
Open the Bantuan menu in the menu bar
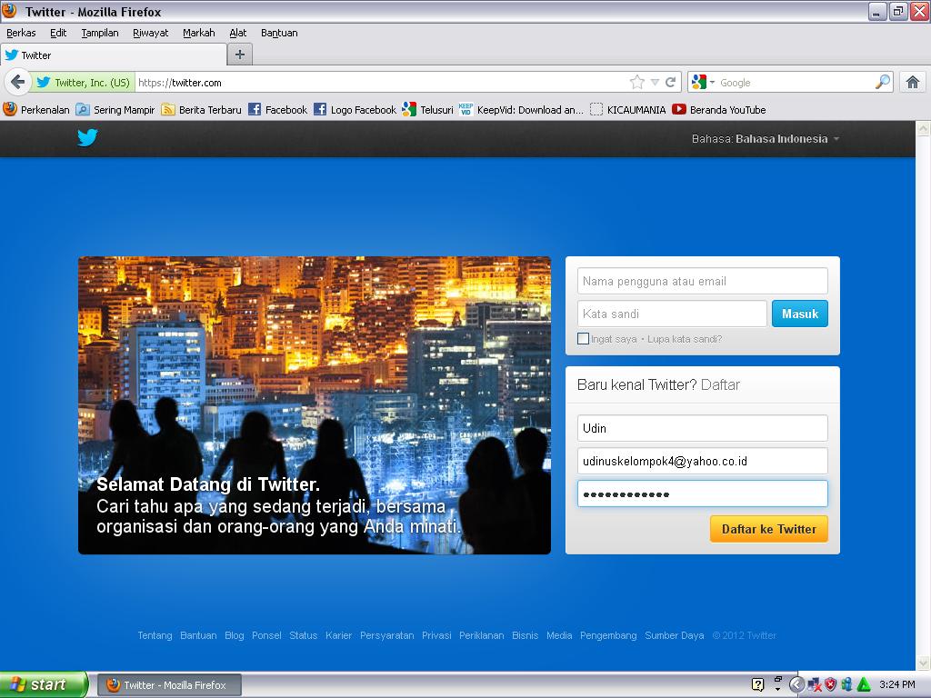click(279, 33)
